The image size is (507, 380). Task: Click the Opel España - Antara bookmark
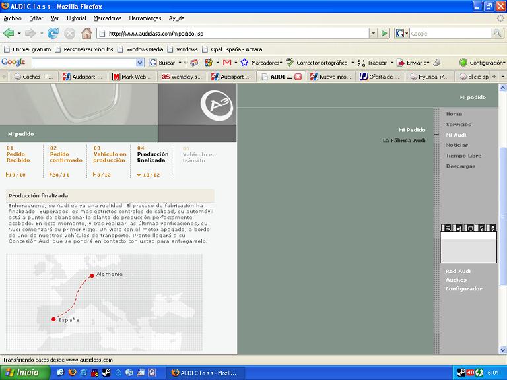[232, 49]
